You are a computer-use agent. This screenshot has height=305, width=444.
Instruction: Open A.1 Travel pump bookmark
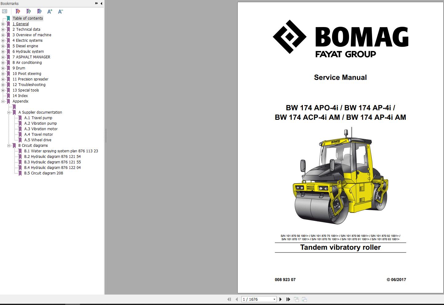(38, 118)
